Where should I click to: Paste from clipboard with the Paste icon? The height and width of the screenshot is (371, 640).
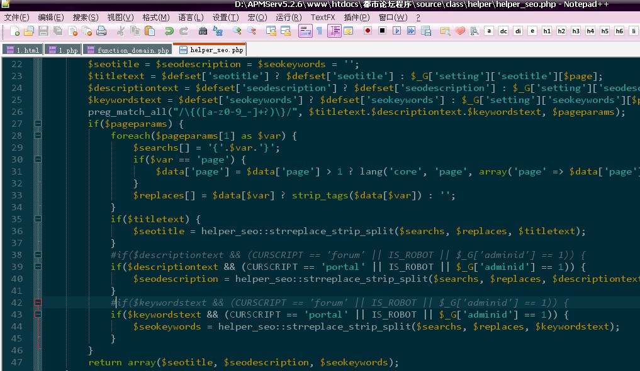tap(150, 31)
